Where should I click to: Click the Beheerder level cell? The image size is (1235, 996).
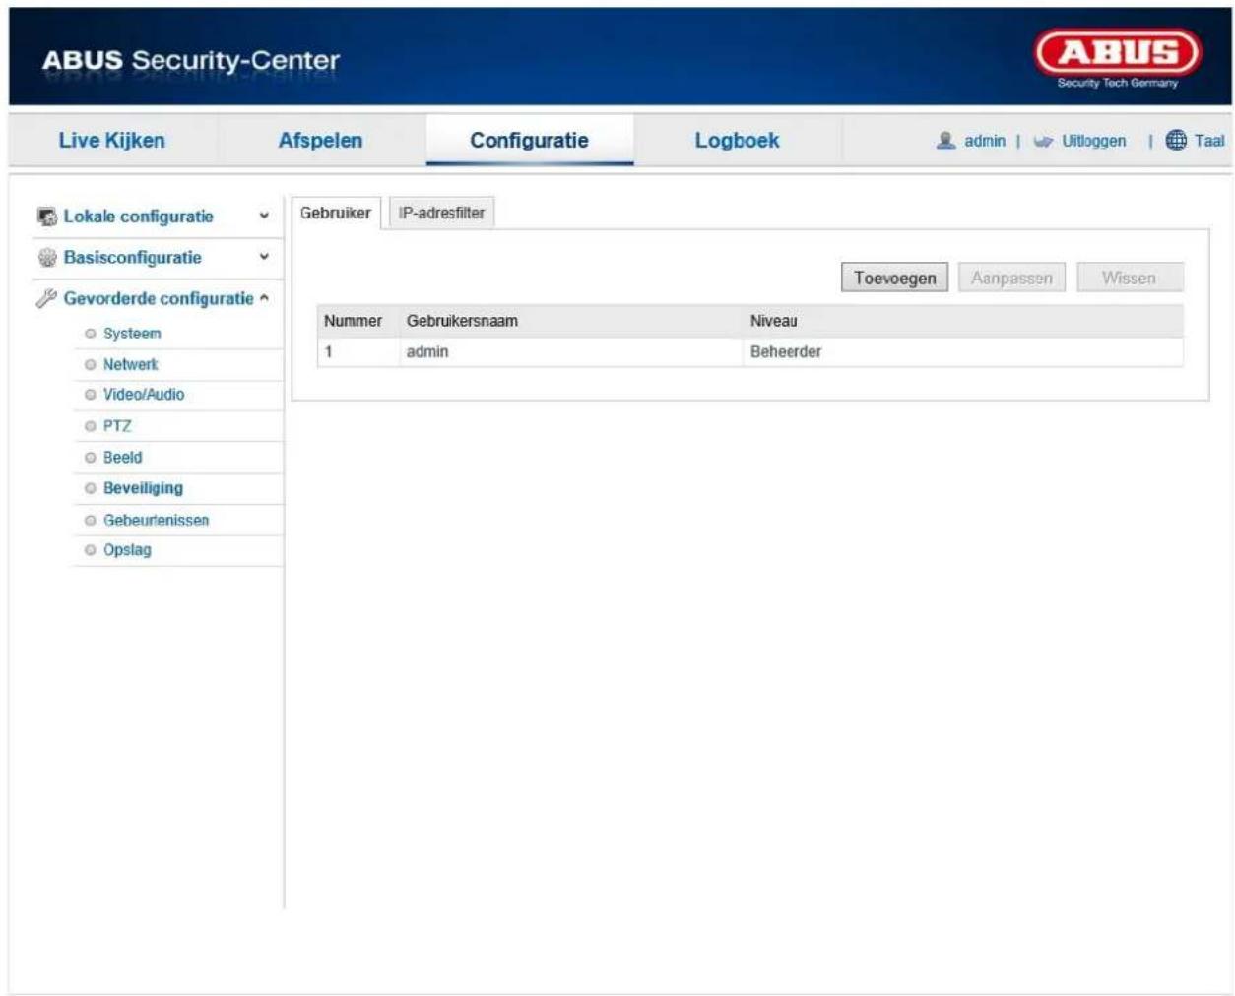786,351
